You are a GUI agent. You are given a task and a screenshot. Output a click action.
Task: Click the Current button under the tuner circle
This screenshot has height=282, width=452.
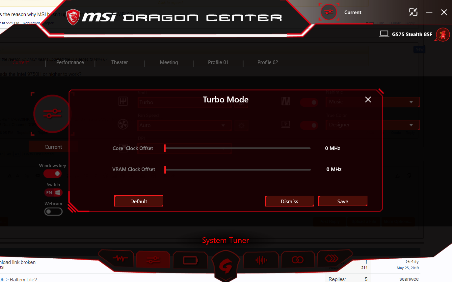(53, 147)
